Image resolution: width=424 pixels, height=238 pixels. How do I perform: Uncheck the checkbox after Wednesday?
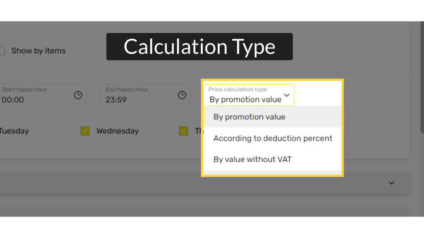184,131
